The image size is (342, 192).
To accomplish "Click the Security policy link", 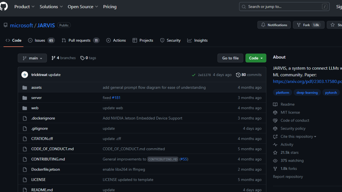I will pos(293,129).
